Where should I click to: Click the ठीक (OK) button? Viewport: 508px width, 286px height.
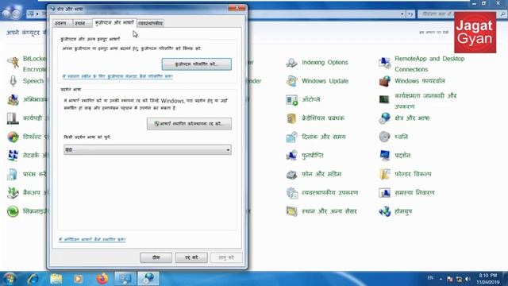point(156,257)
